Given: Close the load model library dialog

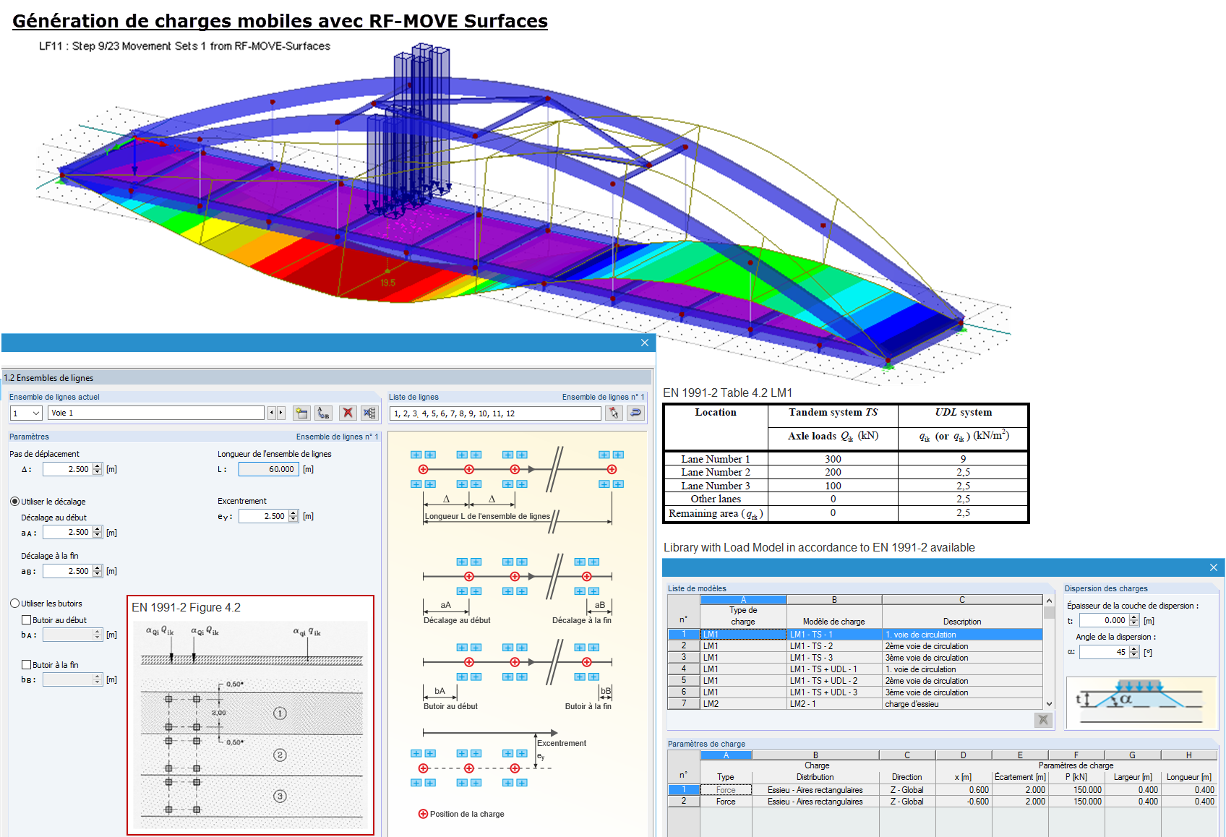Looking at the screenshot, I should (x=1214, y=567).
